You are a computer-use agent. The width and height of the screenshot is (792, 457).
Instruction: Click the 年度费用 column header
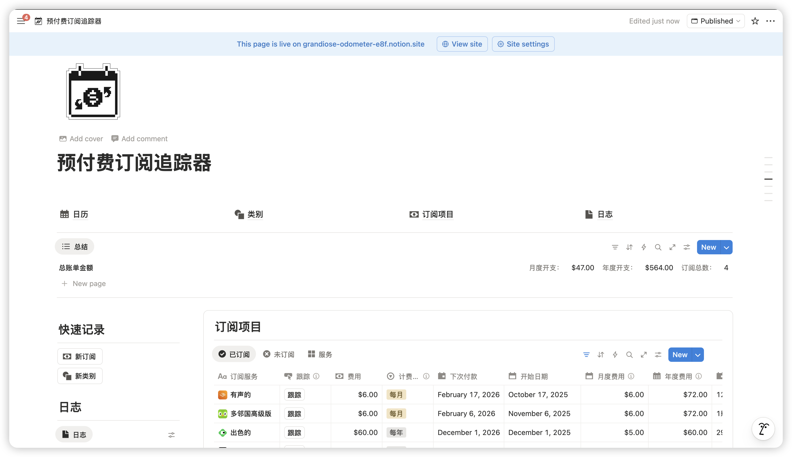pyautogui.click(x=680, y=376)
